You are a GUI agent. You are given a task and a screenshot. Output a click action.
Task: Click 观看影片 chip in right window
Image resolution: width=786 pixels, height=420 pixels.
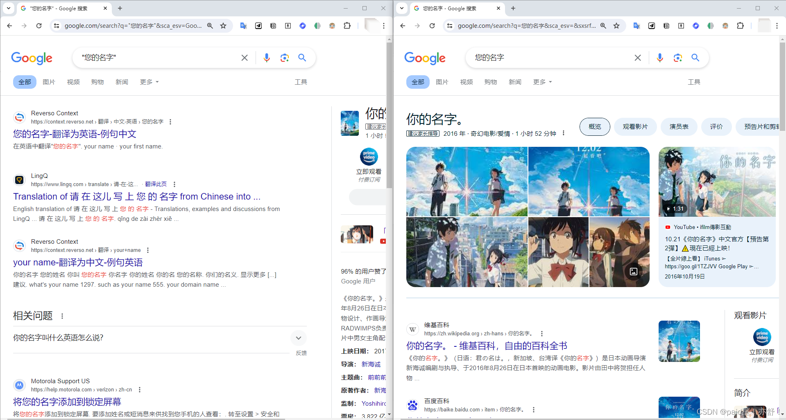coord(635,127)
